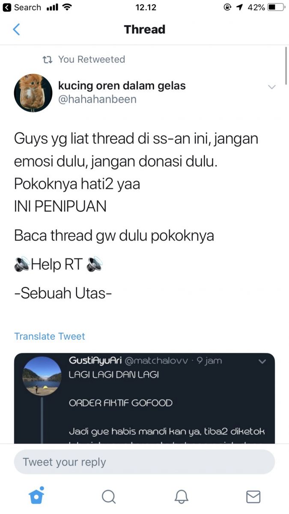The width and height of the screenshot is (289, 514).
Task: Go back using the left chevron arrow
Action: 16,29
